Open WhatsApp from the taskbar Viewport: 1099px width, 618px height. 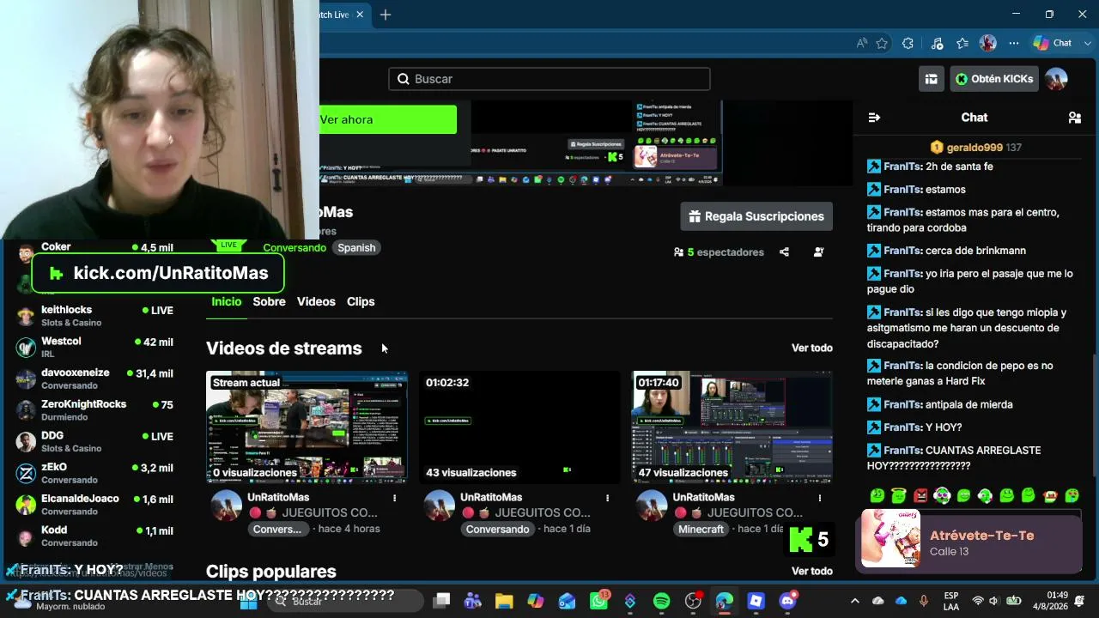point(598,601)
